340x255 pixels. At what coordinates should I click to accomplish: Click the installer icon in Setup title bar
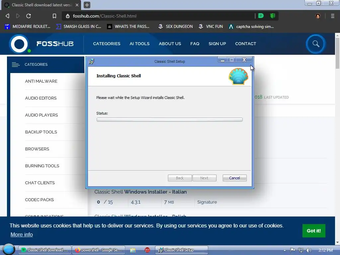91,61
